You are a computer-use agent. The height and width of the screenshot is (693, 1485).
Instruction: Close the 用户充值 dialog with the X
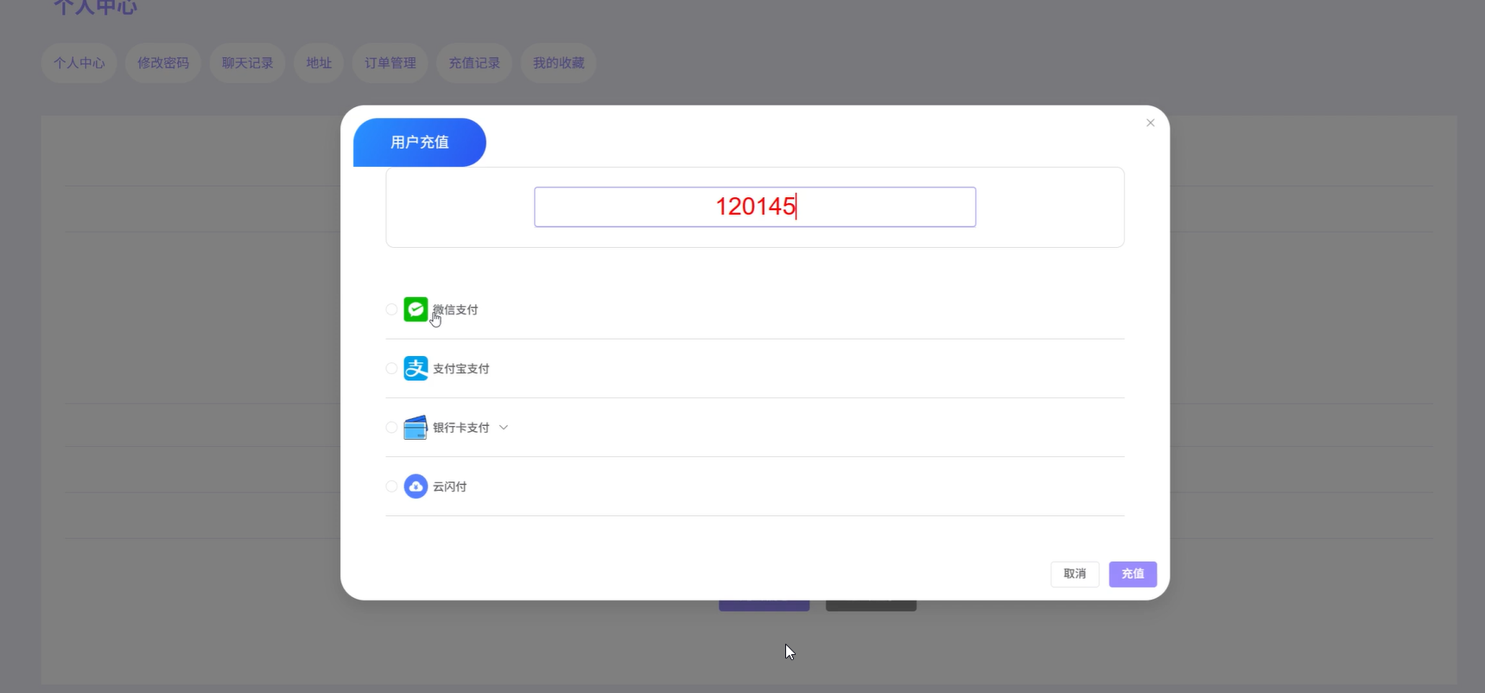(1150, 123)
